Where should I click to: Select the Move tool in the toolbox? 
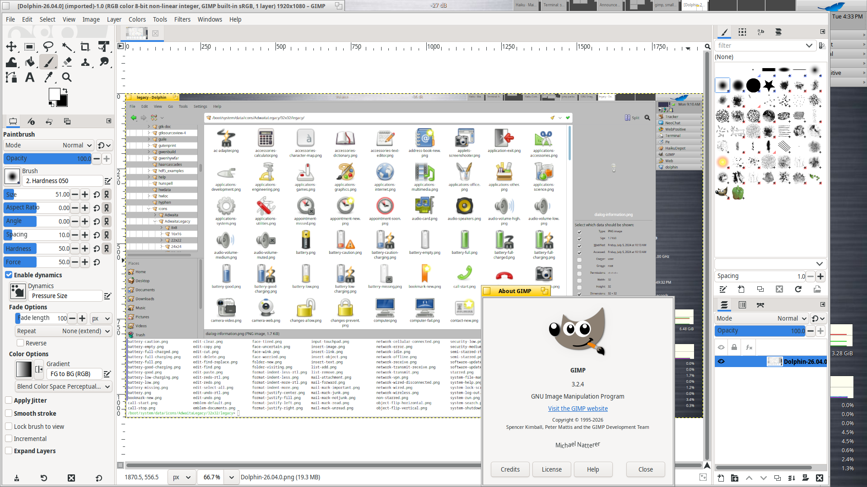coord(11,46)
